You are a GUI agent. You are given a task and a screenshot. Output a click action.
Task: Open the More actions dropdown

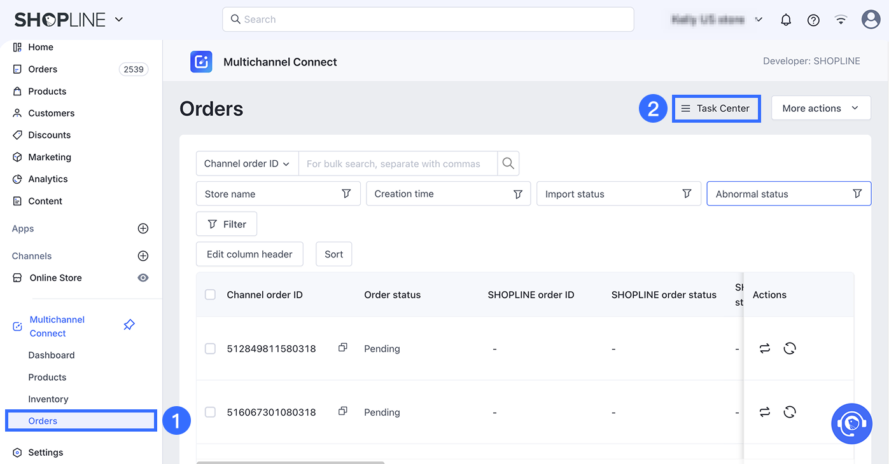(820, 108)
